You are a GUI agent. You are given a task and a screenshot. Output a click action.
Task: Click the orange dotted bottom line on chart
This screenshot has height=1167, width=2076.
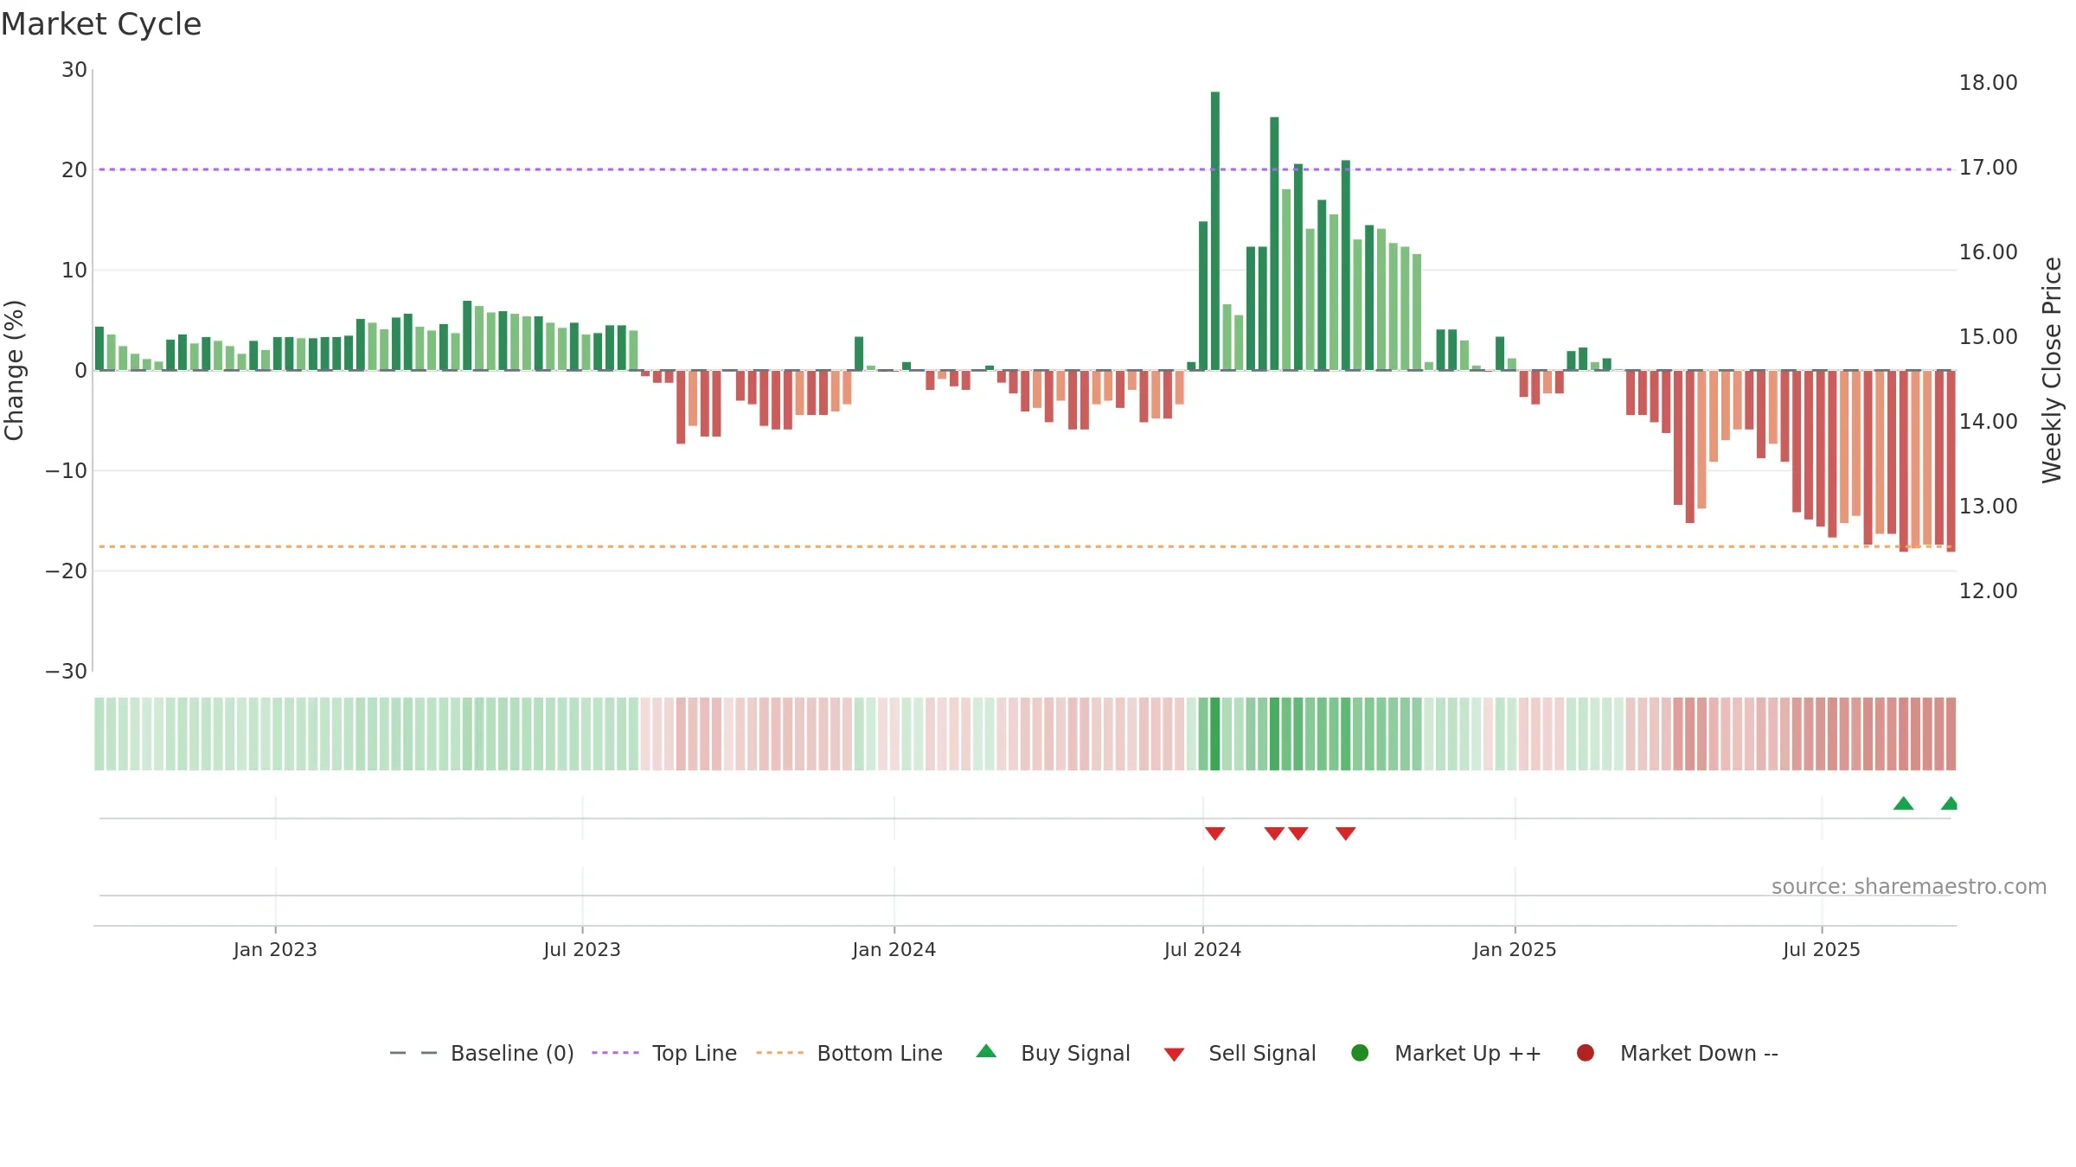coord(1025,546)
